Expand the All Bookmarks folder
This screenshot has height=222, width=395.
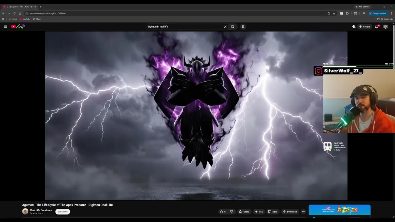pyautogui.click(x=385, y=19)
